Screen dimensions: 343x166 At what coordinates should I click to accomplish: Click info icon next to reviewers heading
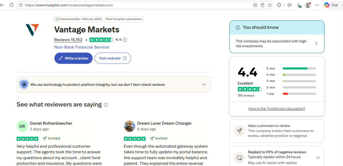106,105
